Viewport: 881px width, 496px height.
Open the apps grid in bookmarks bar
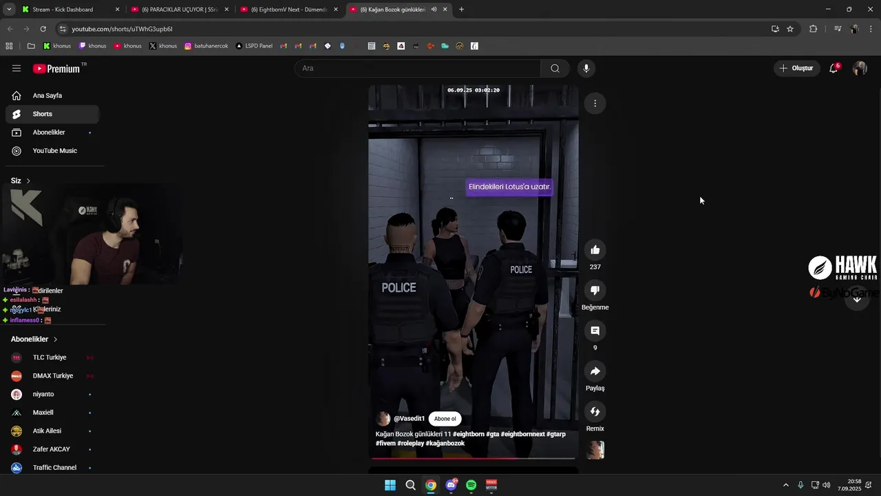9,46
